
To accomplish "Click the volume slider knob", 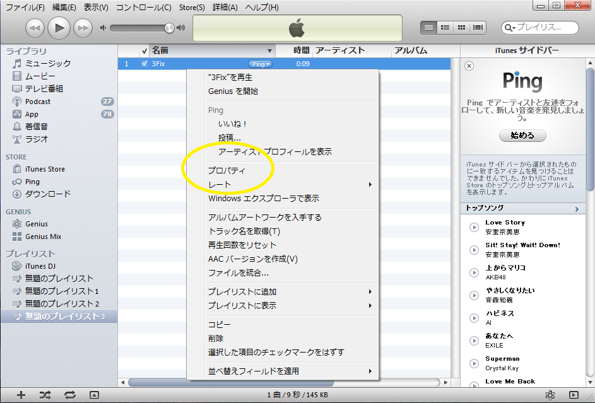I will pos(169,28).
